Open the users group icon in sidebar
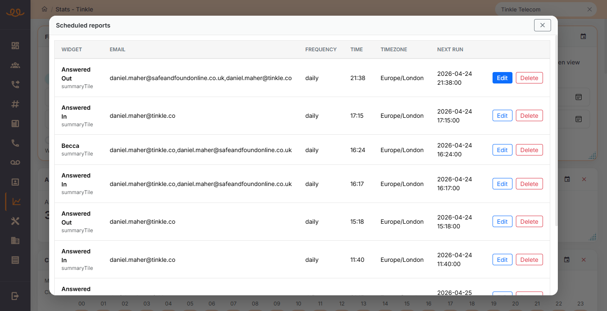Screen dimensions: 607x311 (x=15, y=65)
